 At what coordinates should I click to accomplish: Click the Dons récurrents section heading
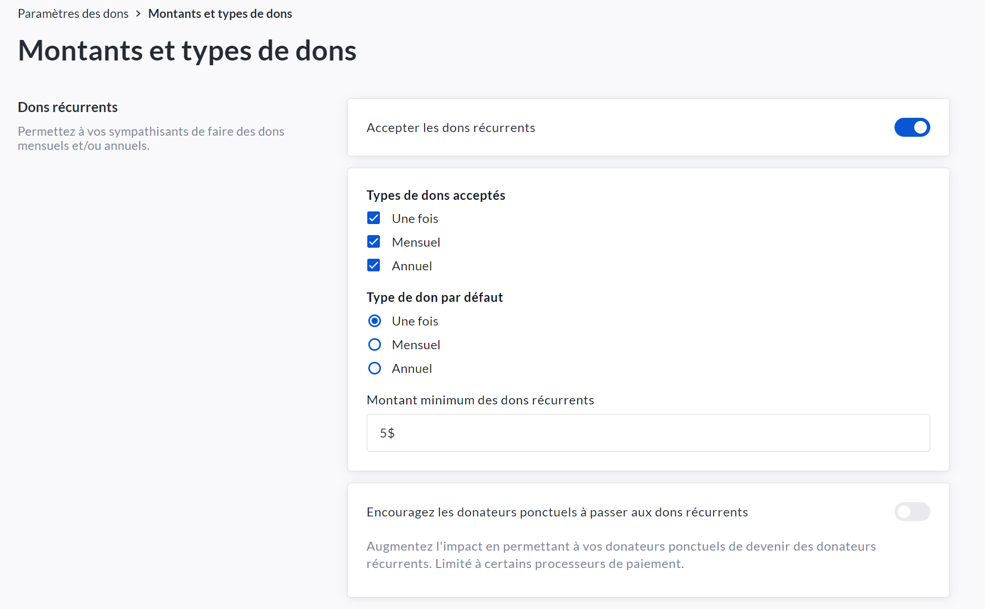tap(68, 107)
